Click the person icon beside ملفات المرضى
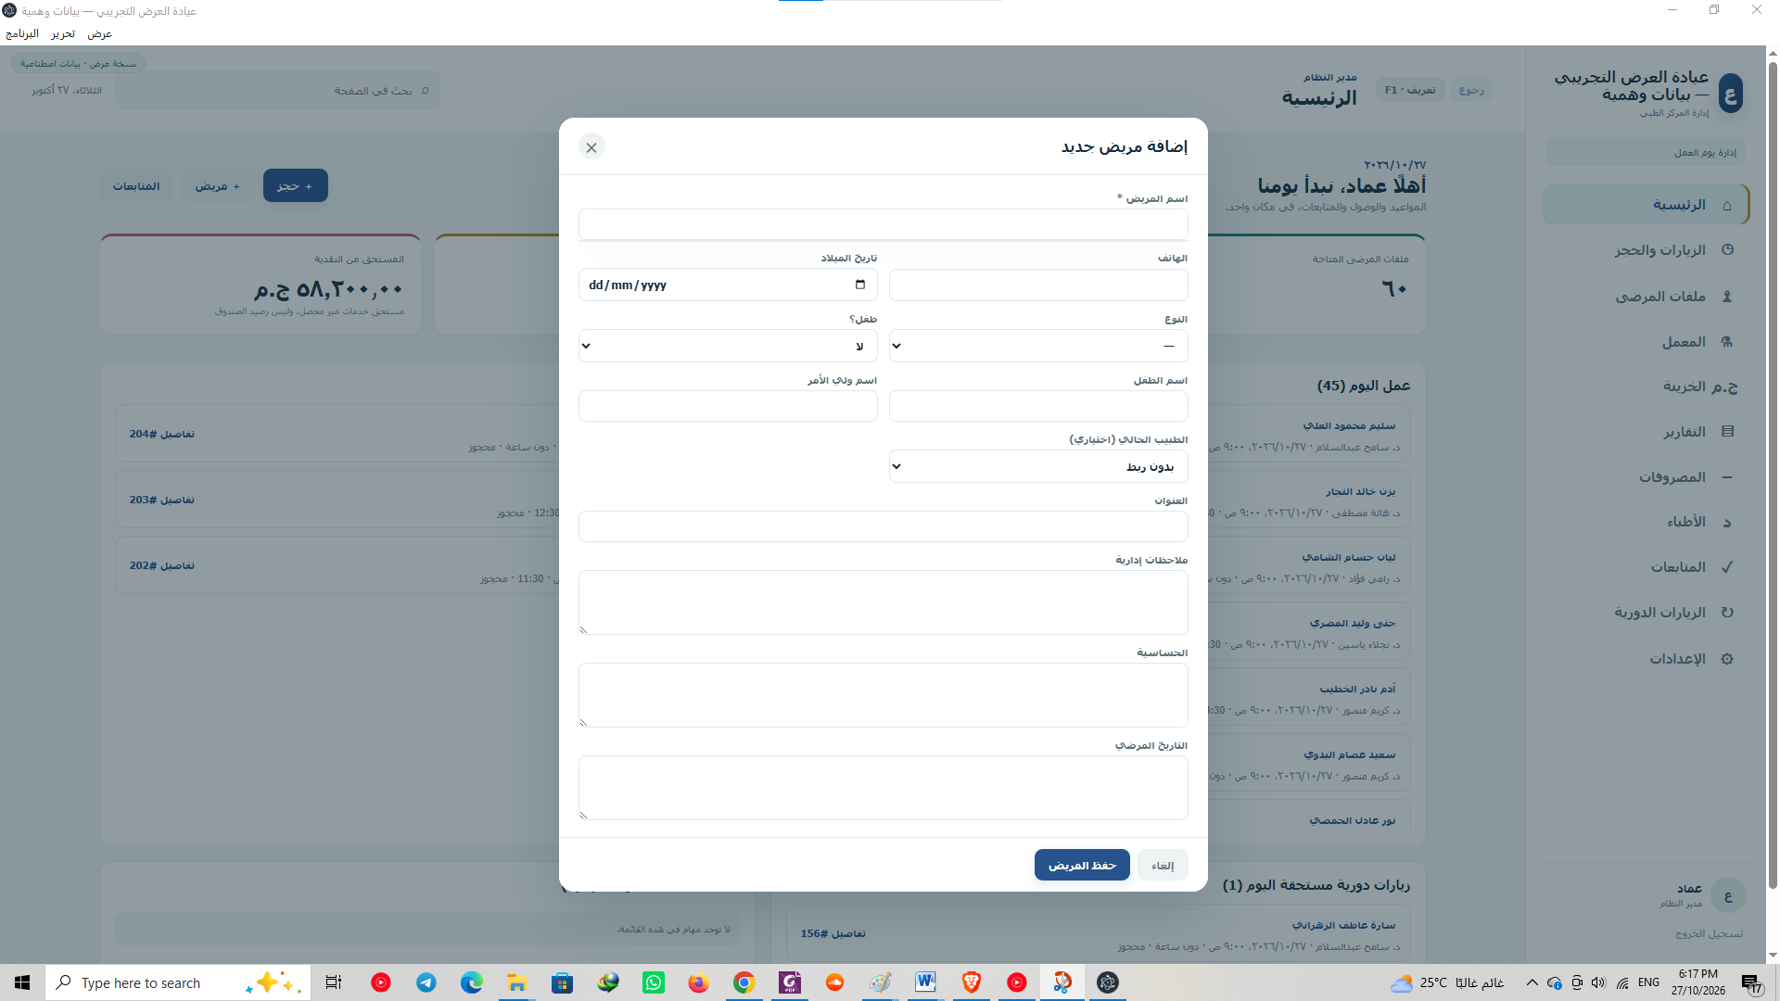1780x1001 pixels. (x=1727, y=297)
